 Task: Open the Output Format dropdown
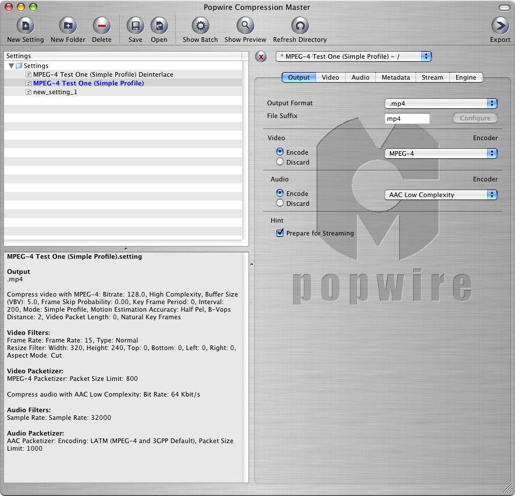[441, 104]
